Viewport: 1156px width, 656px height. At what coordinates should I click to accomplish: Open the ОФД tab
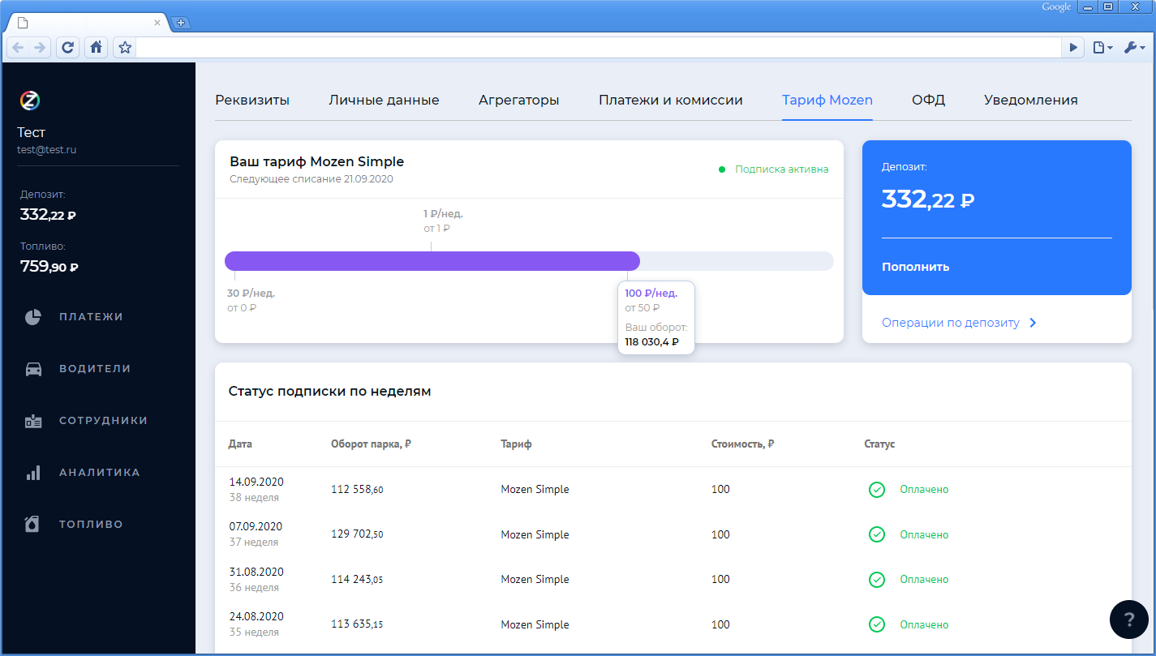928,101
